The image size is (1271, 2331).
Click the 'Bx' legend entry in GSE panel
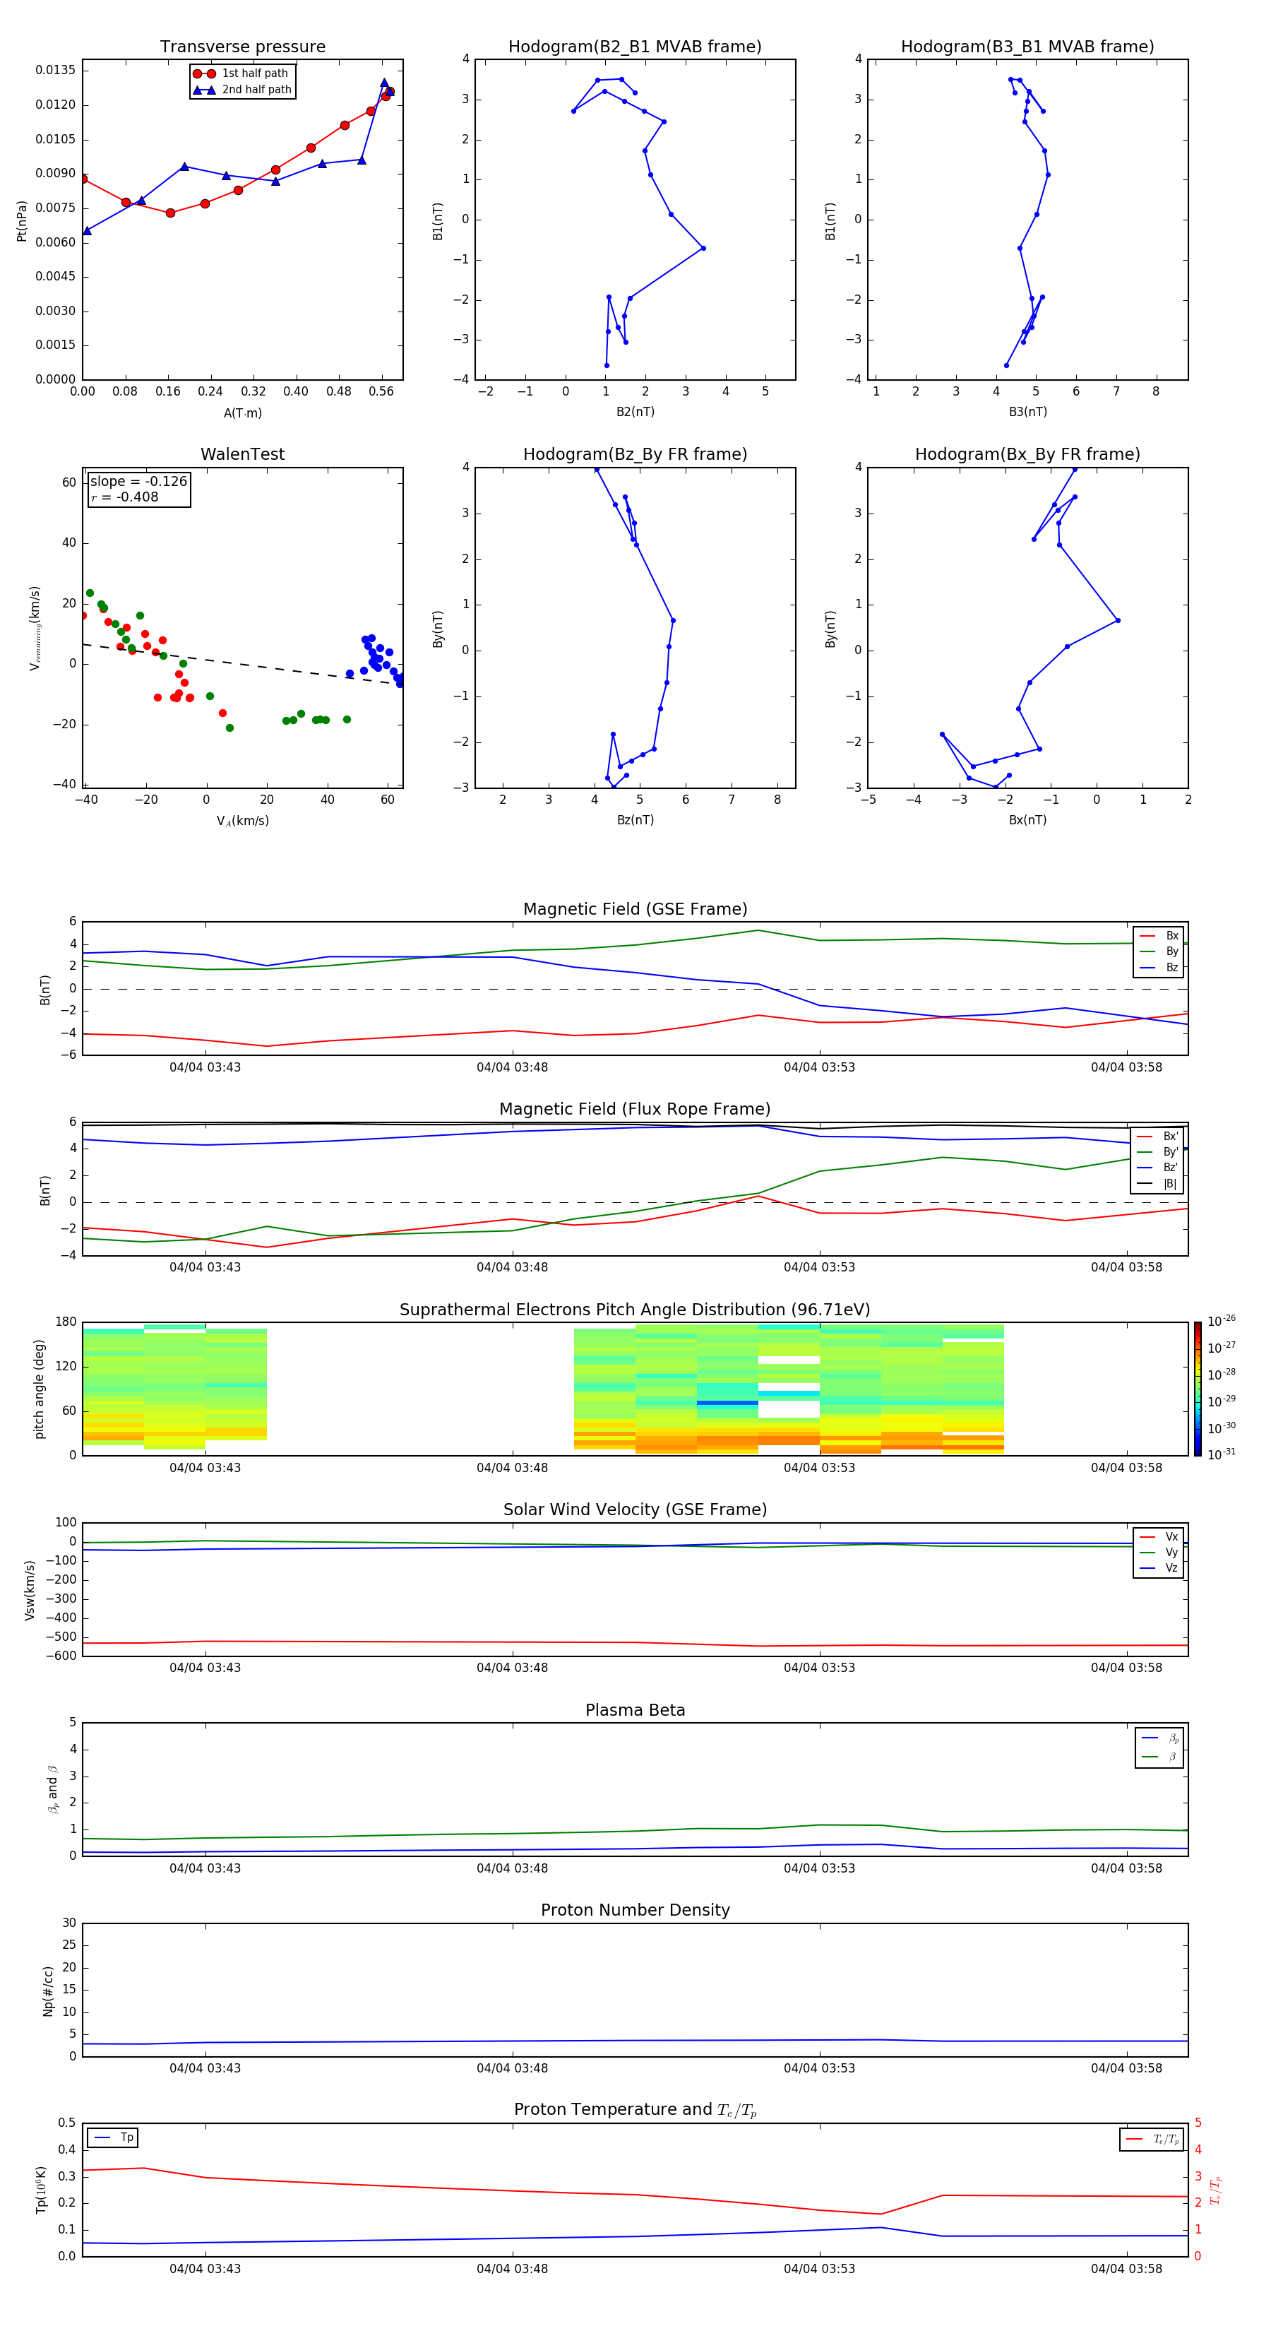click(x=1159, y=936)
